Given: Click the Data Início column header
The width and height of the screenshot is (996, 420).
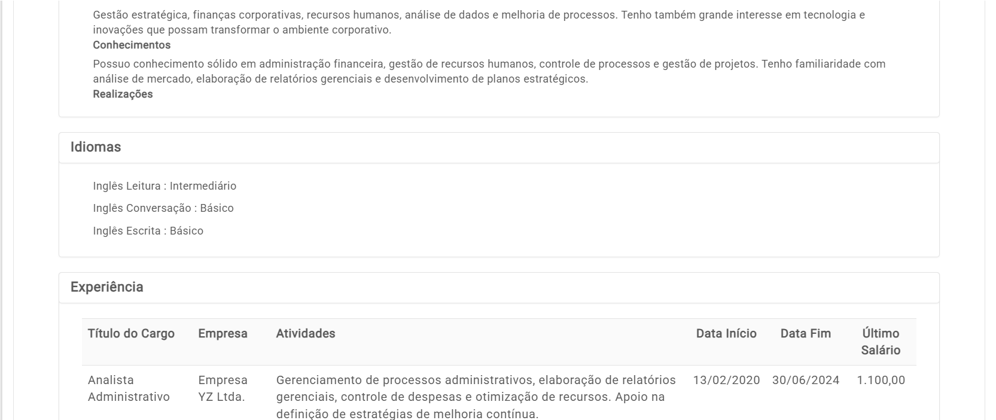Looking at the screenshot, I should [x=726, y=334].
